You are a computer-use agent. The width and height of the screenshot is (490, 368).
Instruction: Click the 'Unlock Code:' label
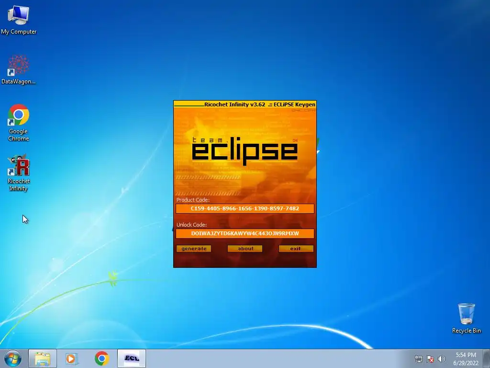191,225
